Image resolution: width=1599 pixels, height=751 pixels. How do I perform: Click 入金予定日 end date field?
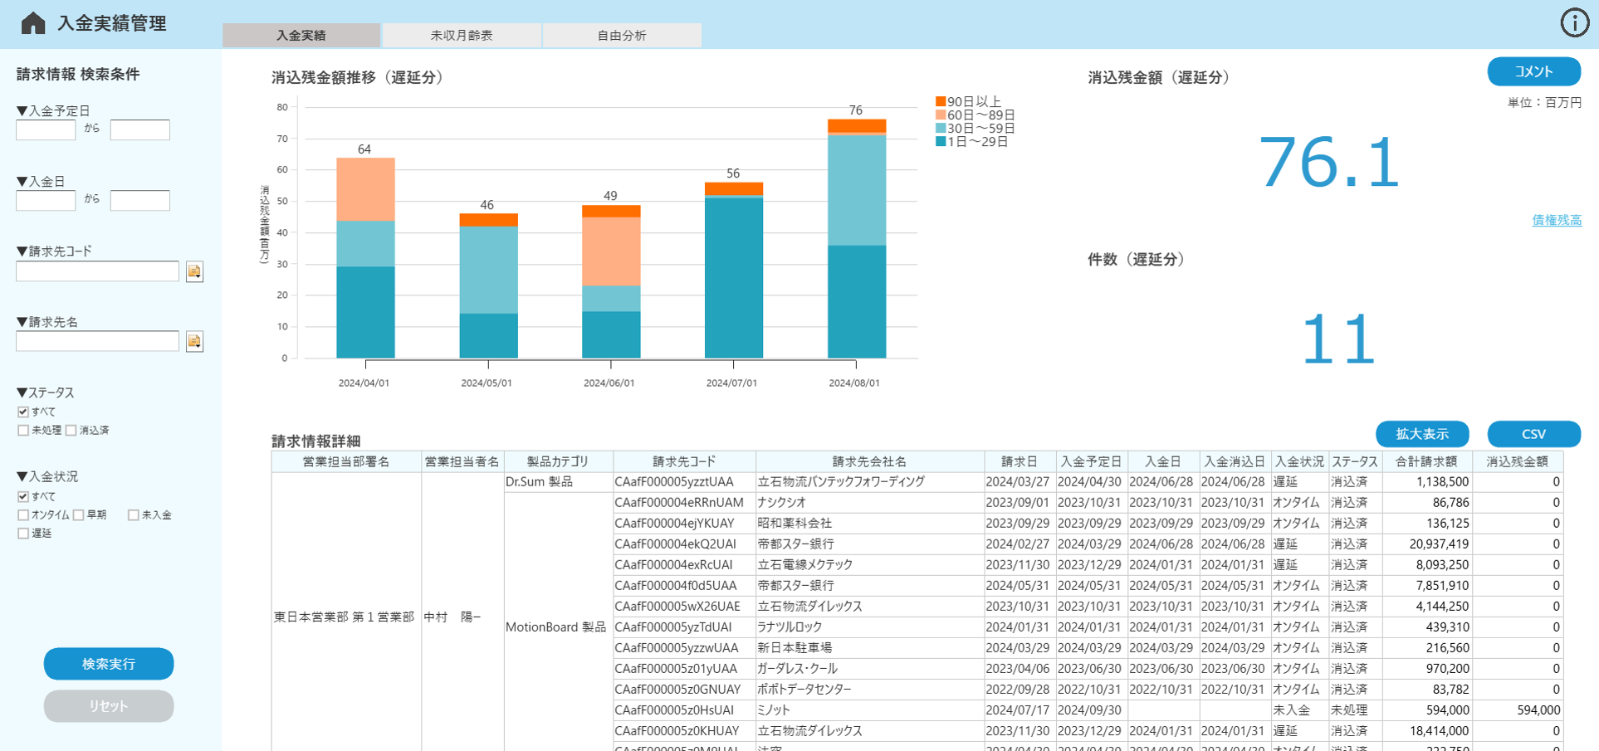coord(140,129)
